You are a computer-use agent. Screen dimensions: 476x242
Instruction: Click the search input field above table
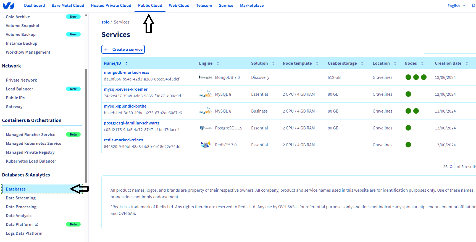coord(450,49)
